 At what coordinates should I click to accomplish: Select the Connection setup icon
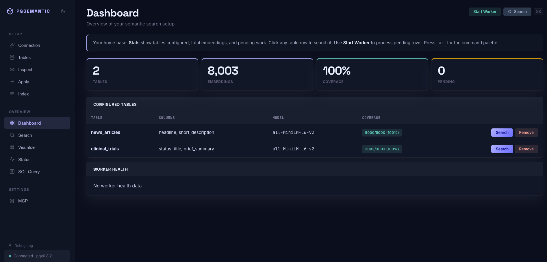12,45
